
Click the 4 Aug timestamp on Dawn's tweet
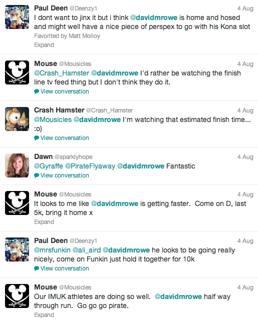pos(245,157)
